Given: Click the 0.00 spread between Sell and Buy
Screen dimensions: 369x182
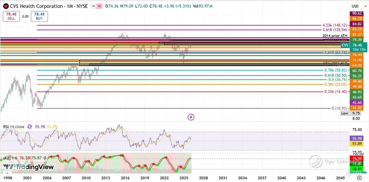Looking at the screenshot, I should [25, 16].
